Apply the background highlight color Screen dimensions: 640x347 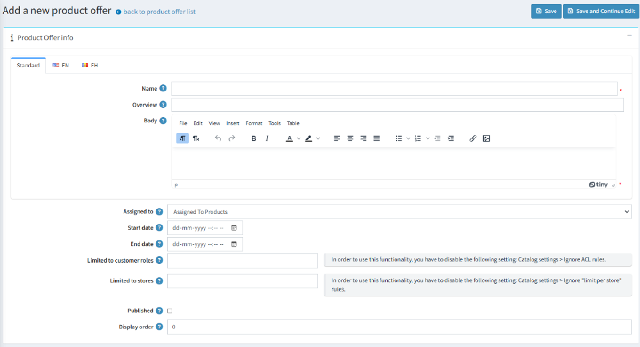pyautogui.click(x=308, y=138)
